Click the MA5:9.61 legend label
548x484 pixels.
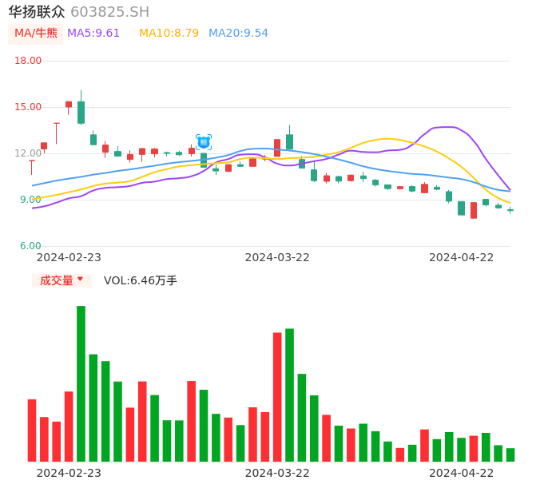(93, 34)
